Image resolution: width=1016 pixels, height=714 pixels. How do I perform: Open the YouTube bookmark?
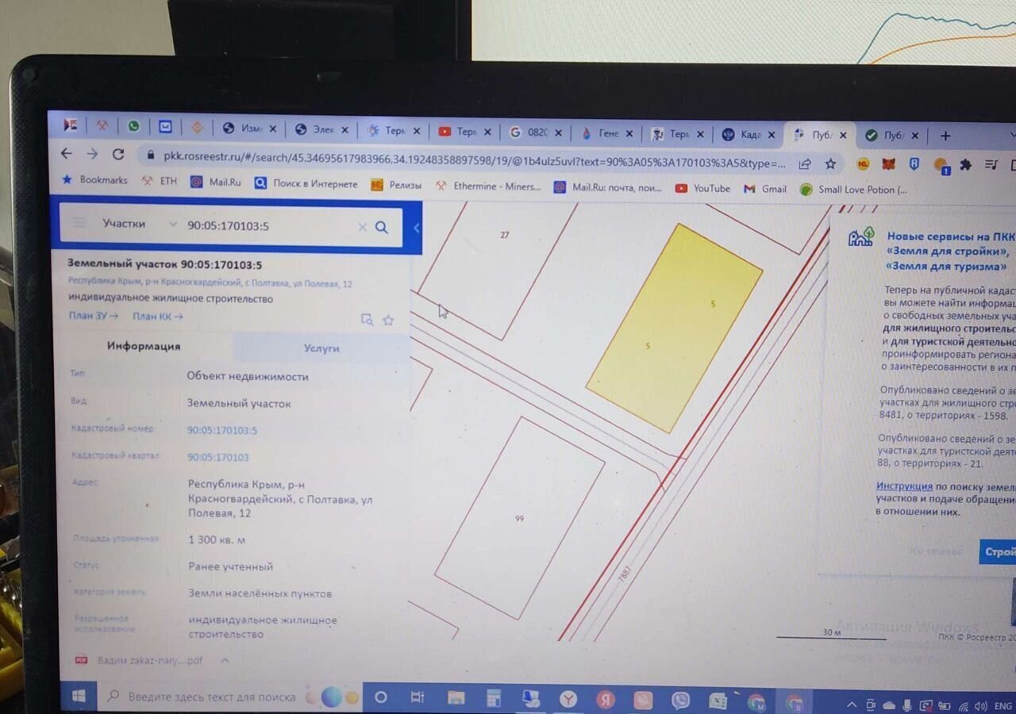pos(702,188)
